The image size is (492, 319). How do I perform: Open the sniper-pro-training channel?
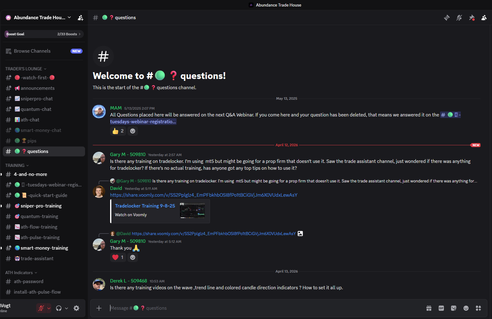[x=41, y=206]
